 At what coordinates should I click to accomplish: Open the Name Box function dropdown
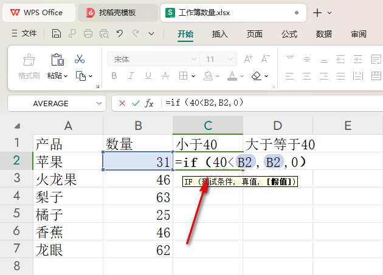click(99, 103)
